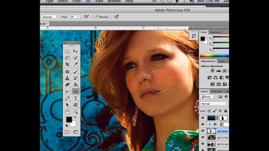
Task: Select the Sponge tool
Action: coord(76,91)
